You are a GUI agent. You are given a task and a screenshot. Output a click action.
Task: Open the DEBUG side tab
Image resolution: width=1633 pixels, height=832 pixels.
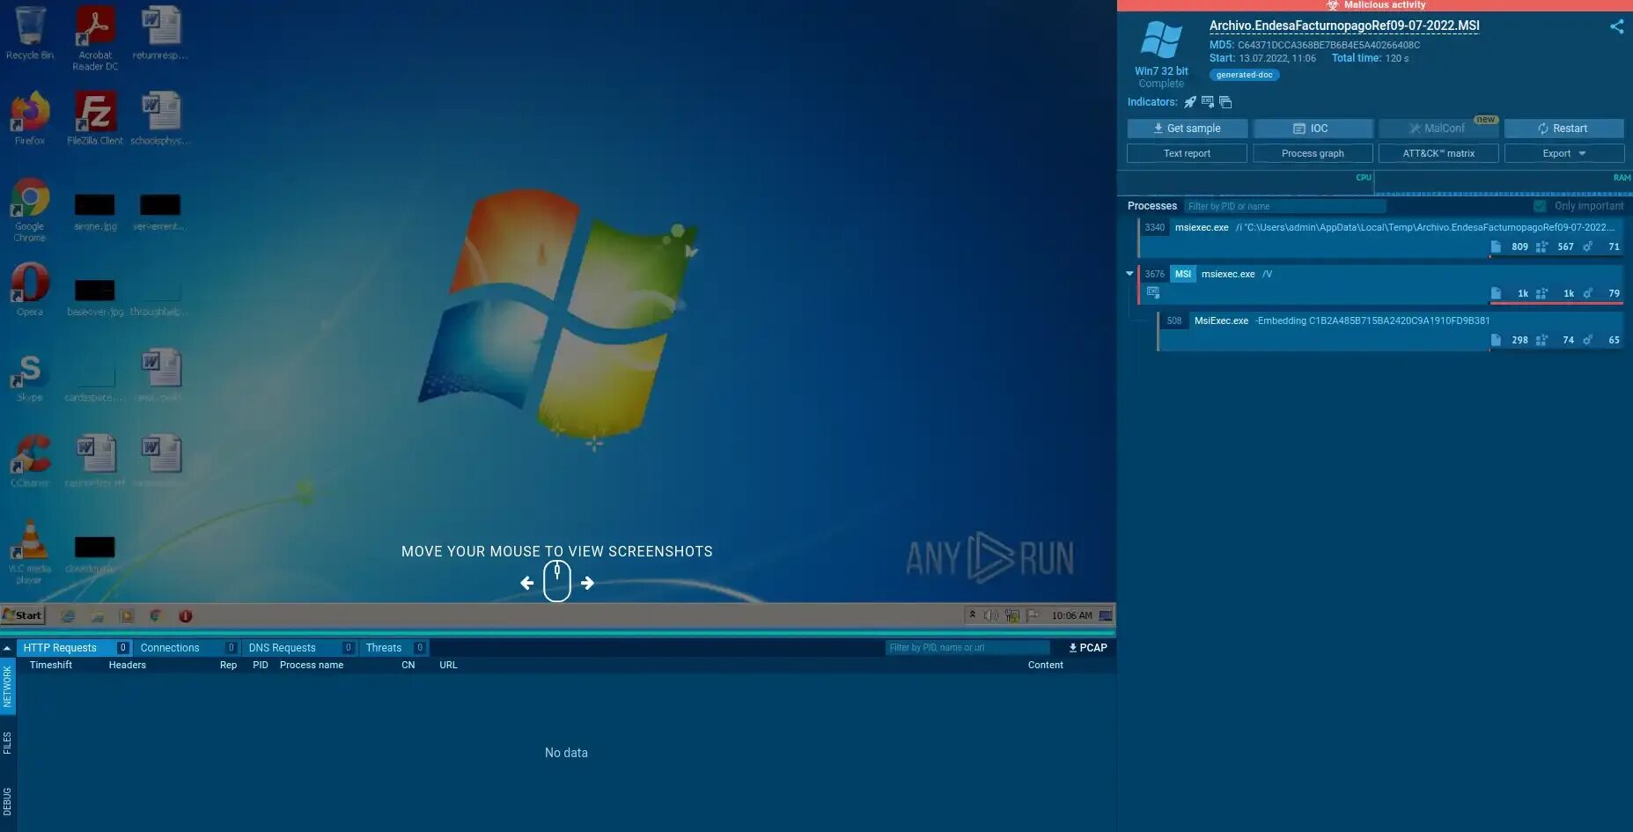tap(7, 801)
